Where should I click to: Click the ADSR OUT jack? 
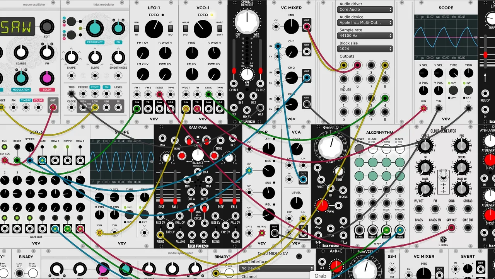pyautogui.click(x=275, y=233)
